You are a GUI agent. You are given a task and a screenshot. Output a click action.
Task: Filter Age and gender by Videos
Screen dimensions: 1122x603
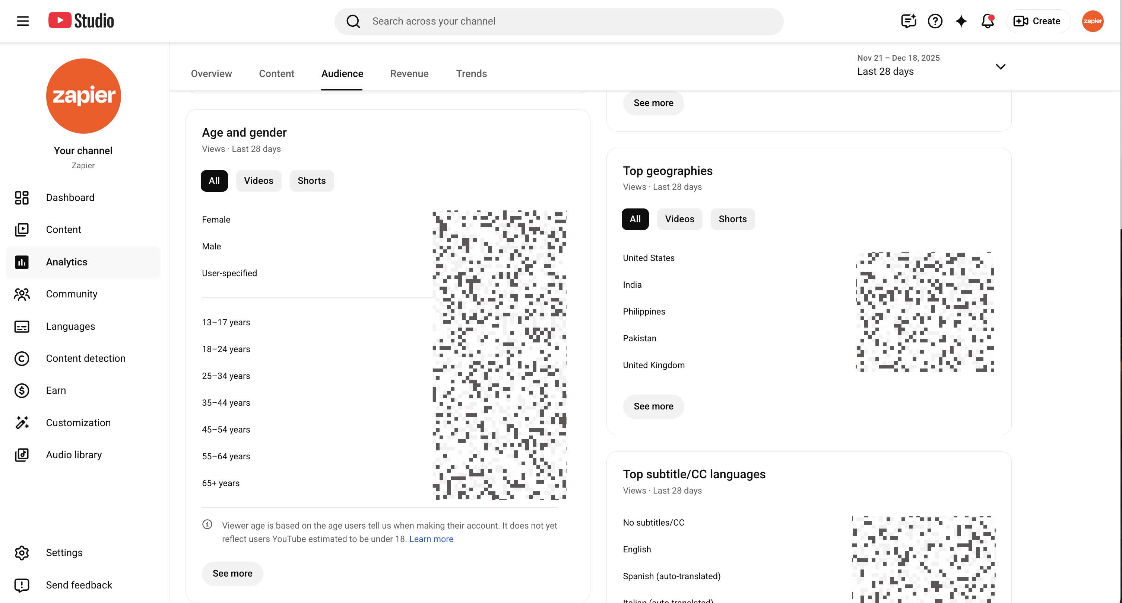point(258,181)
